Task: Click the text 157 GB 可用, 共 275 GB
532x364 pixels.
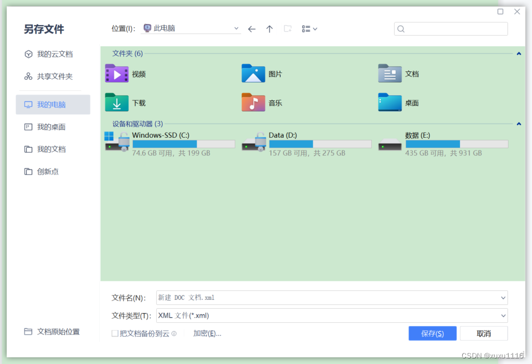Action: tap(307, 153)
